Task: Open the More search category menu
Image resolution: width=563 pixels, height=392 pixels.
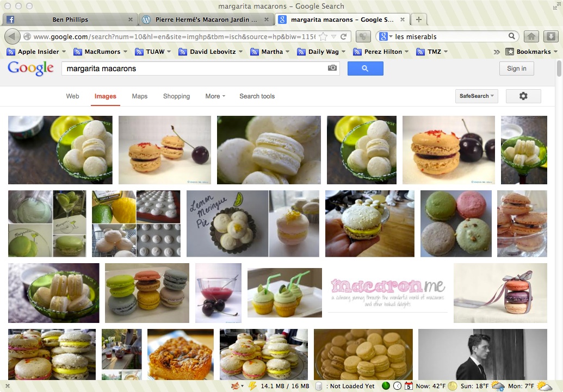Action: pos(215,96)
